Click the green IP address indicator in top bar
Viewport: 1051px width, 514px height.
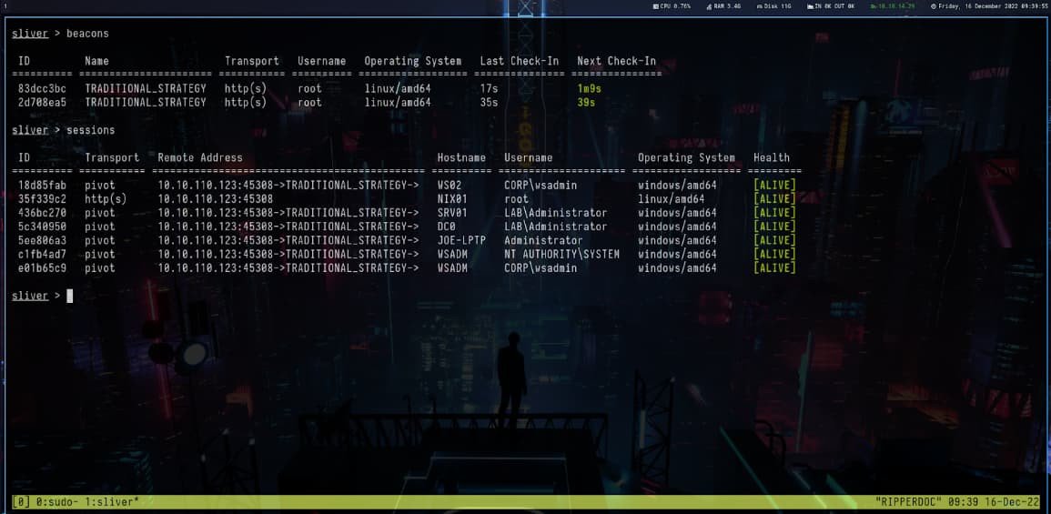tap(892, 6)
